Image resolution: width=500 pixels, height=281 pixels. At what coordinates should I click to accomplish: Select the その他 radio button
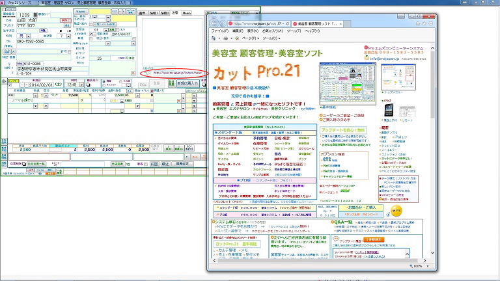[120, 81]
